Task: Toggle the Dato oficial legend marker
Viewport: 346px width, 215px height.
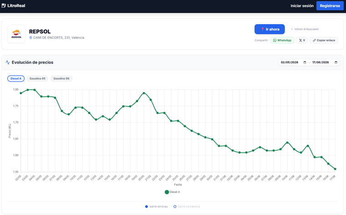Action: 146,207
